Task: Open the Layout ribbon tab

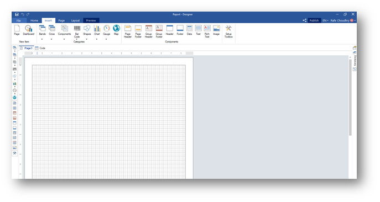Action: tap(75, 20)
